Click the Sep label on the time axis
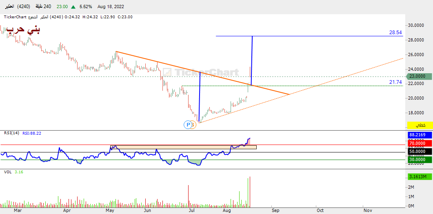This screenshot has height=214, width=433. [x=275, y=210]
